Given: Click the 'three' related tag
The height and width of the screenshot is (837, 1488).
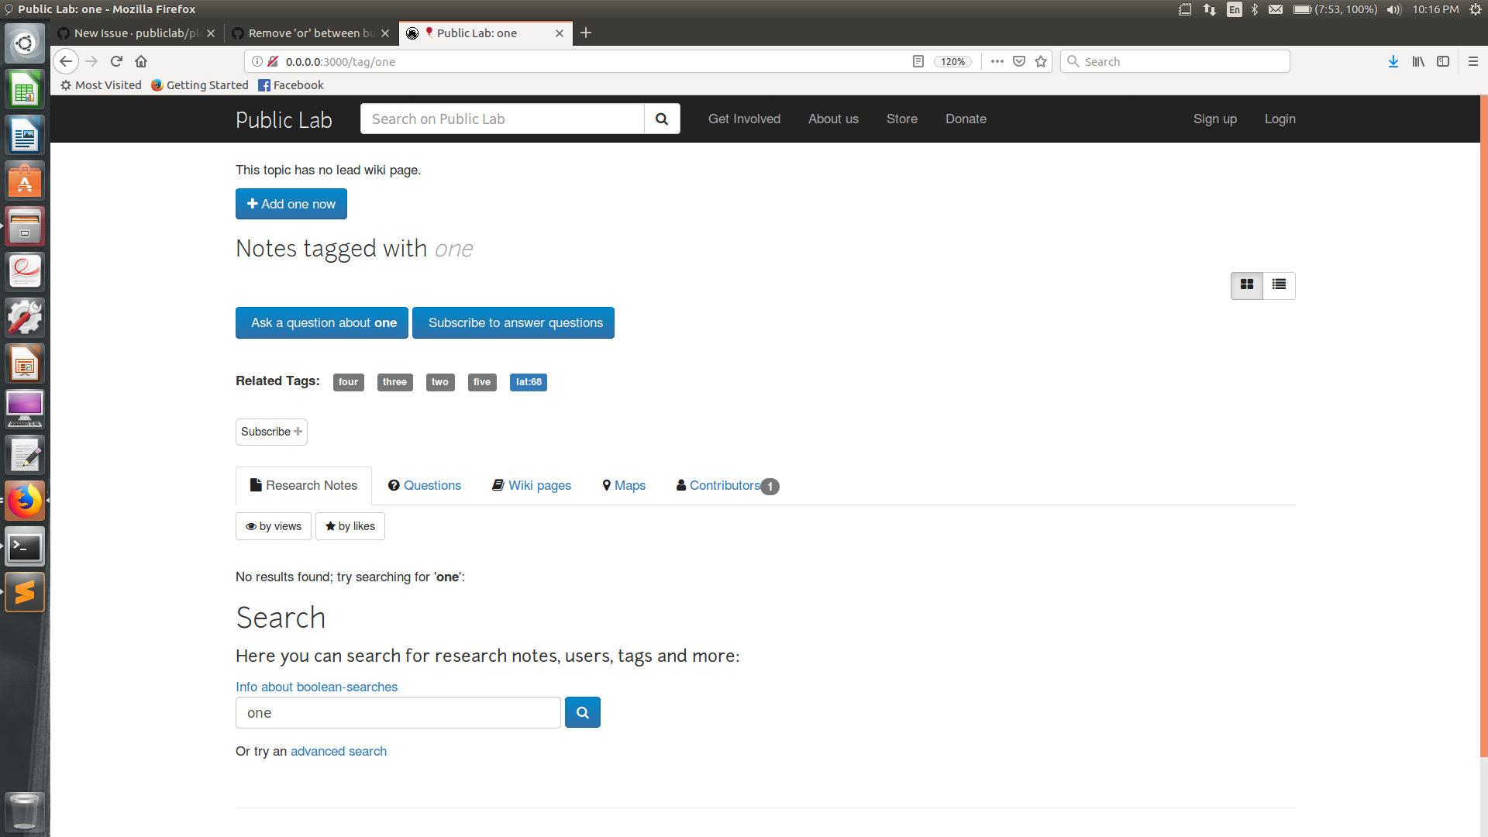Looking at the screenshot, I should click(394, 382).
